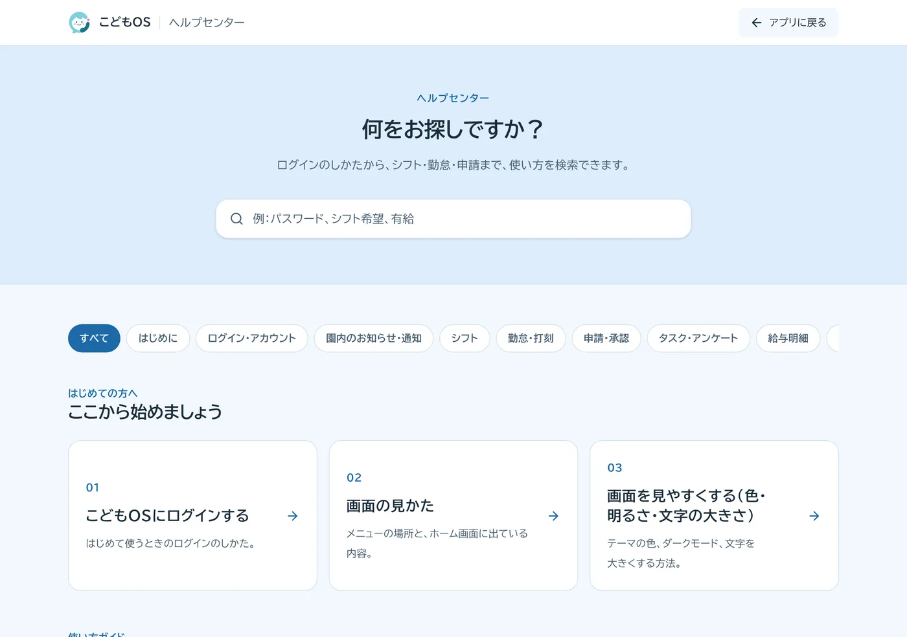Open the こどもOSにログインする title
Viewport: 907px width, 637px height.
167,516
